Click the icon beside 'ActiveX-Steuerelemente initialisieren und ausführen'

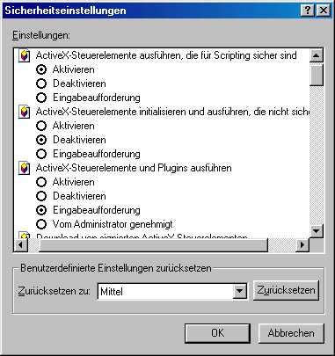(x=24, y=112)
